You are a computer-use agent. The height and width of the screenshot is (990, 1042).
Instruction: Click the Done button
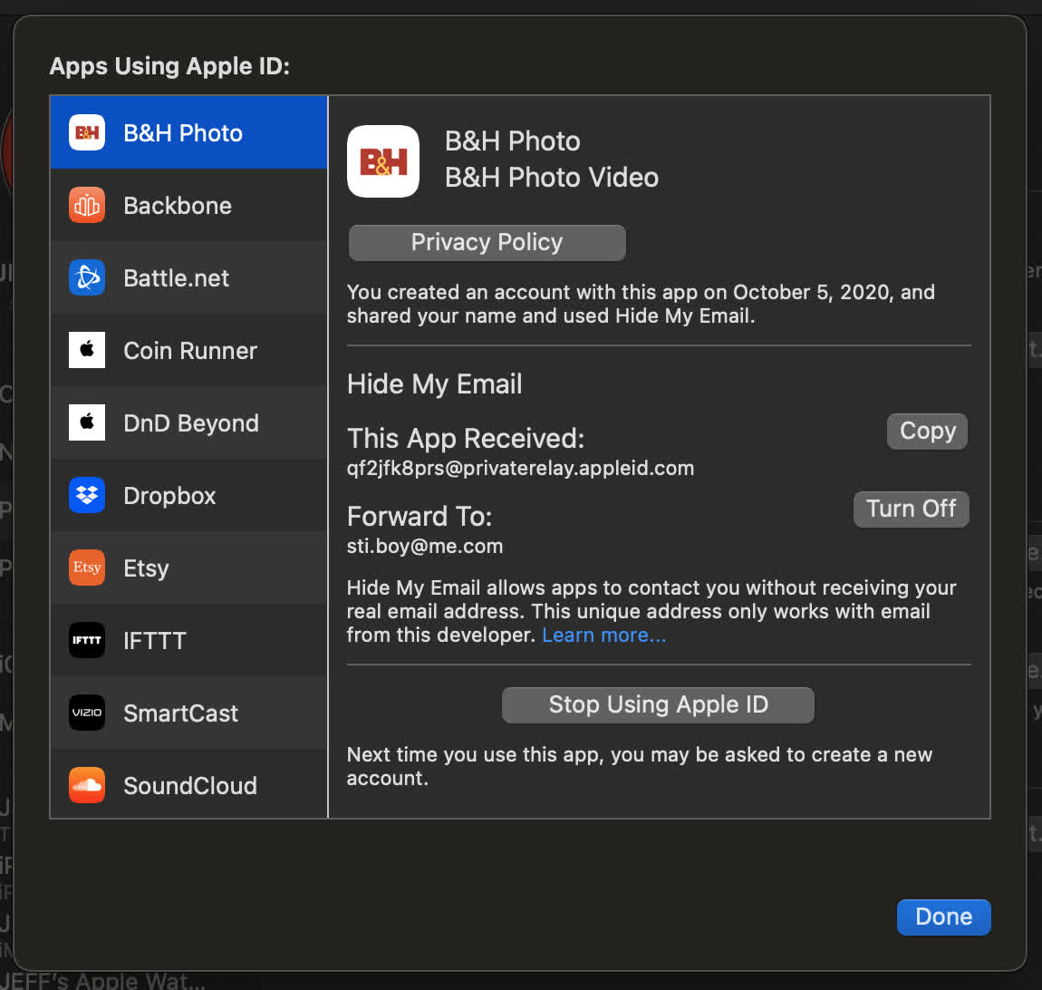(943, 917)
